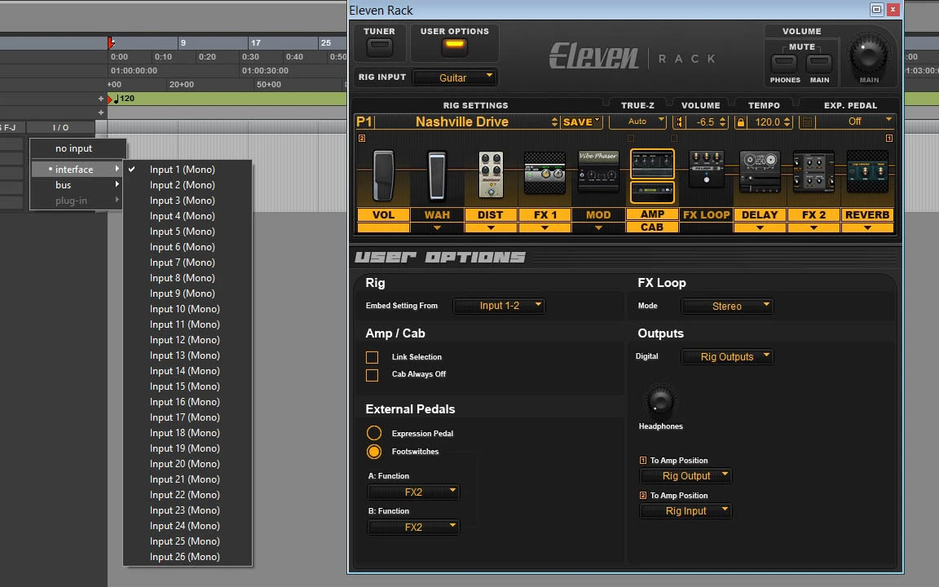This screenshot has width=939, height=587.
Task: Expand the arrow under the FX 1 block
Action: pos(544,227)
